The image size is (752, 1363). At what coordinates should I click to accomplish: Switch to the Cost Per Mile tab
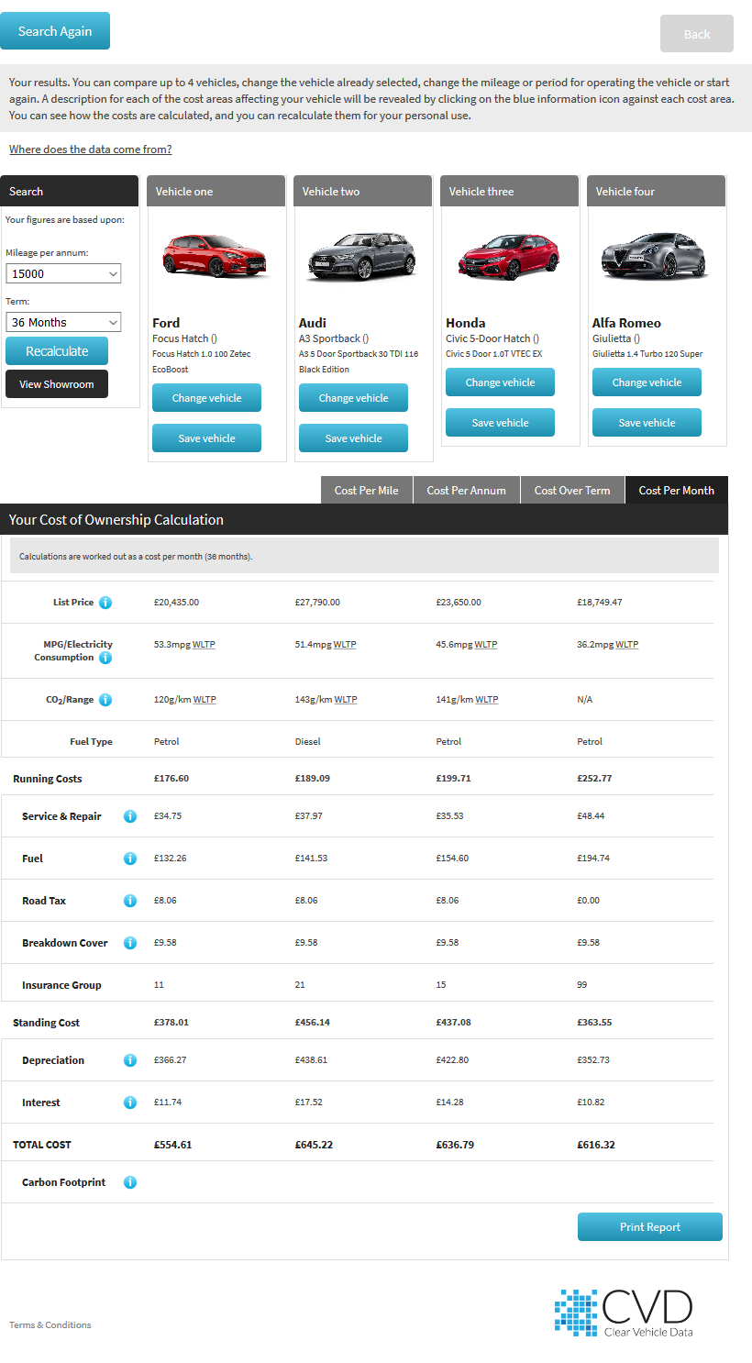pyautogui.click(x=367, y=490)
